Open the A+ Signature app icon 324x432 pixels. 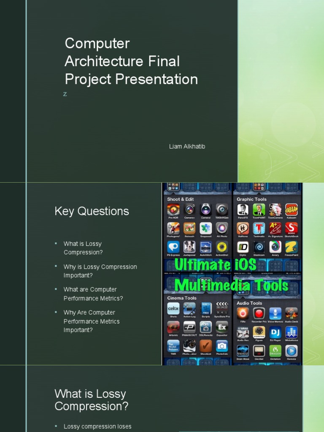(x=275, y=228)
